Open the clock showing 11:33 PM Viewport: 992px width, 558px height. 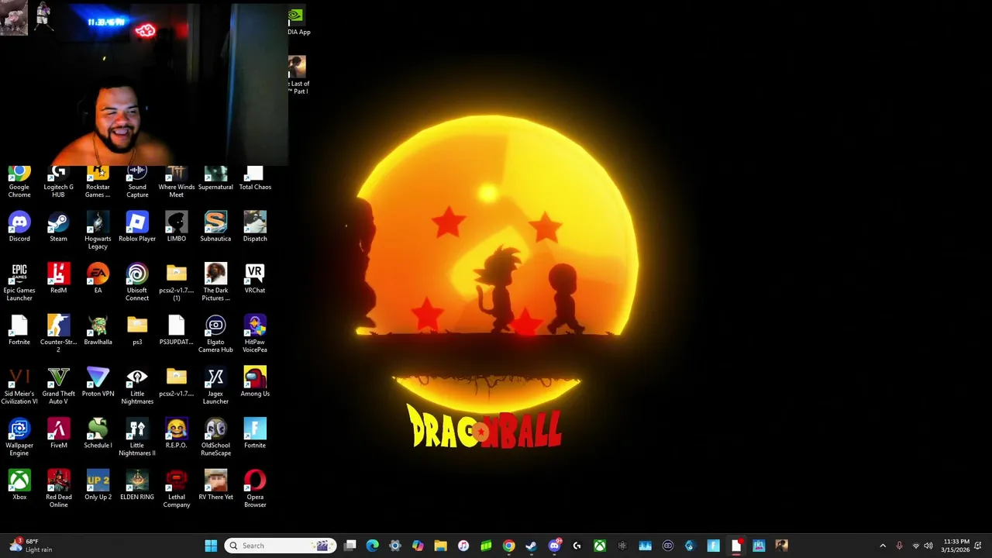coord(955,546)
